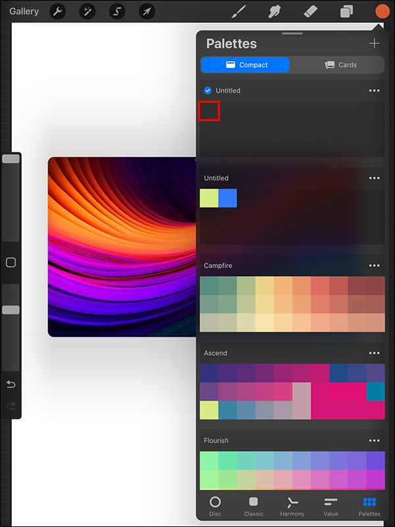Viewport: 395px width, 527px height.
Task: Add a new palette with plus icon
Action: (374, 43)
